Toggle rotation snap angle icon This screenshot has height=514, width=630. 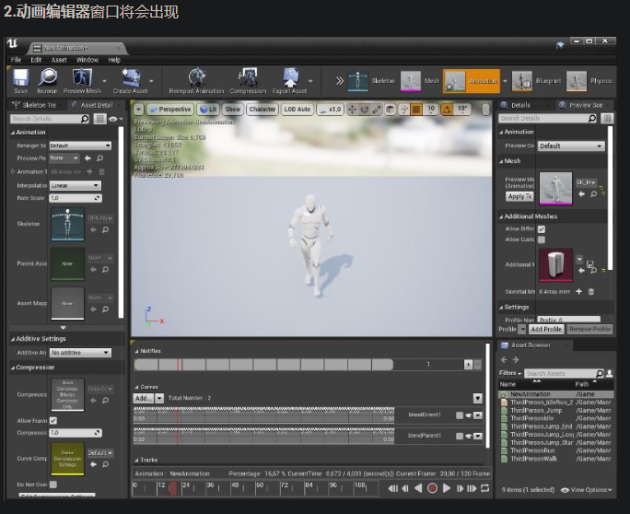447,110
